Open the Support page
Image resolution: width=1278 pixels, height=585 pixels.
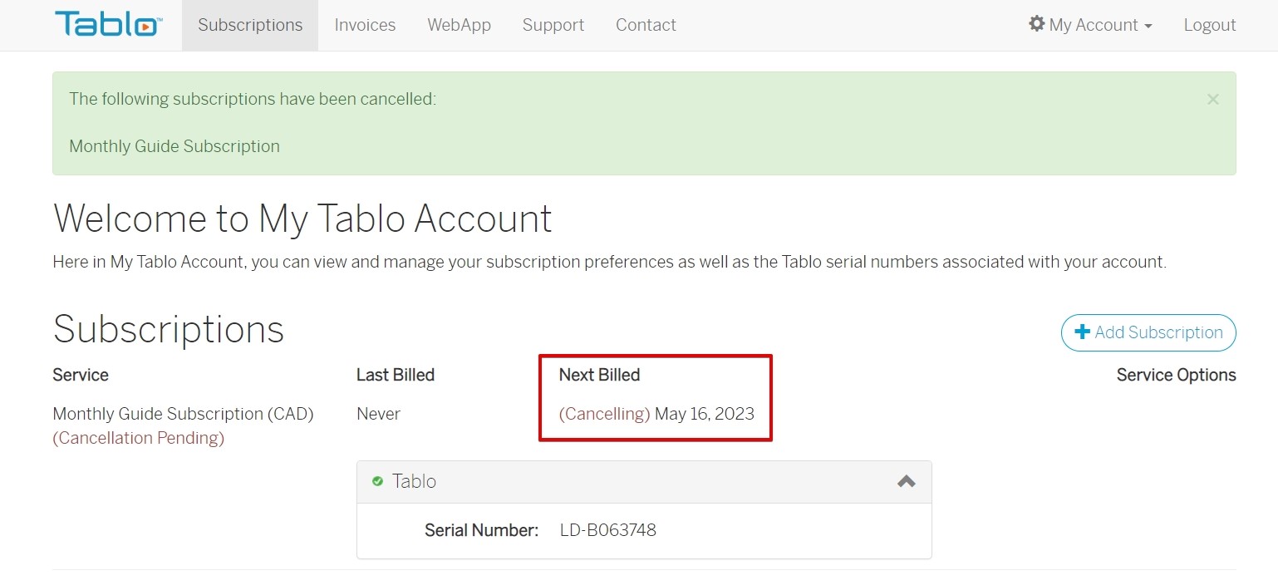pyautogui.click(x=553, y=25)
